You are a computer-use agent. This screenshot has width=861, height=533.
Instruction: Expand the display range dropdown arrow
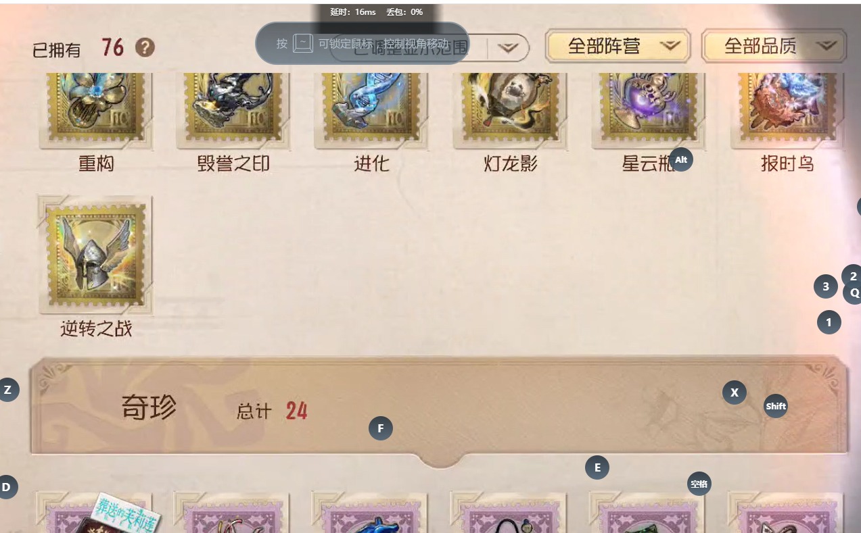[x=508, y=47]
